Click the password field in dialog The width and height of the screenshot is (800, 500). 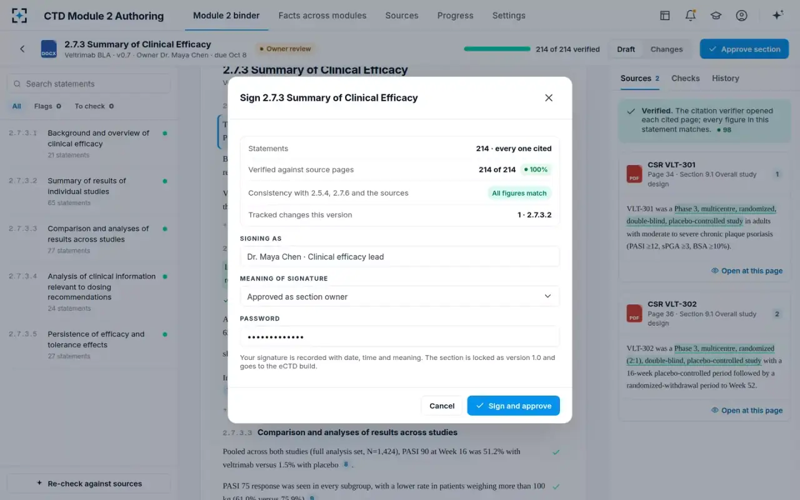[400, 336]
